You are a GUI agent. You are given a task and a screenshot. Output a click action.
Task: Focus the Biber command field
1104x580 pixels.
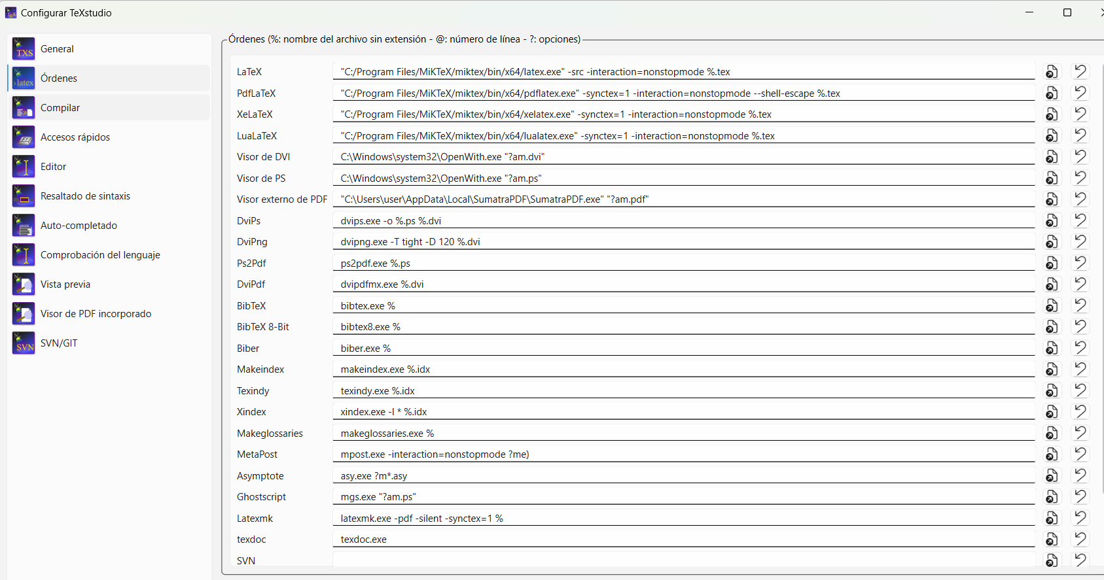(684, 348)
